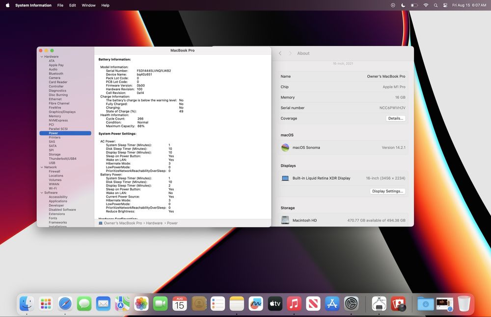Viewport: 491px width, 317px height.
Task: Click macOS Sonoma row in About
Action: [343, 147]
